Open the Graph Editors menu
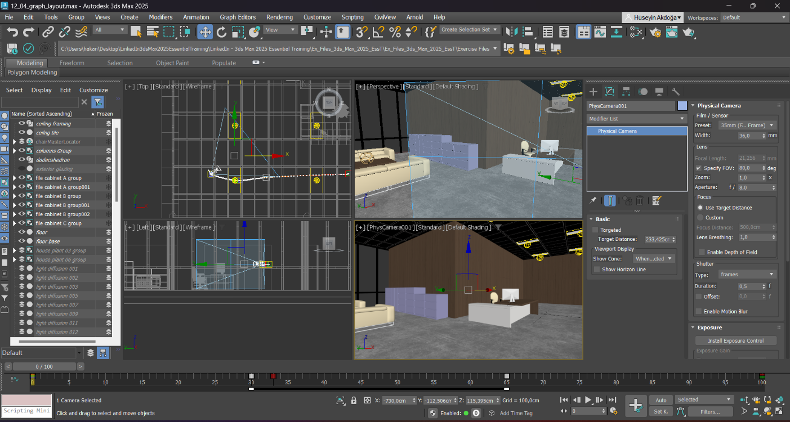Image resolution: width=790 pixels, height=422 pixels. point(238,17)
